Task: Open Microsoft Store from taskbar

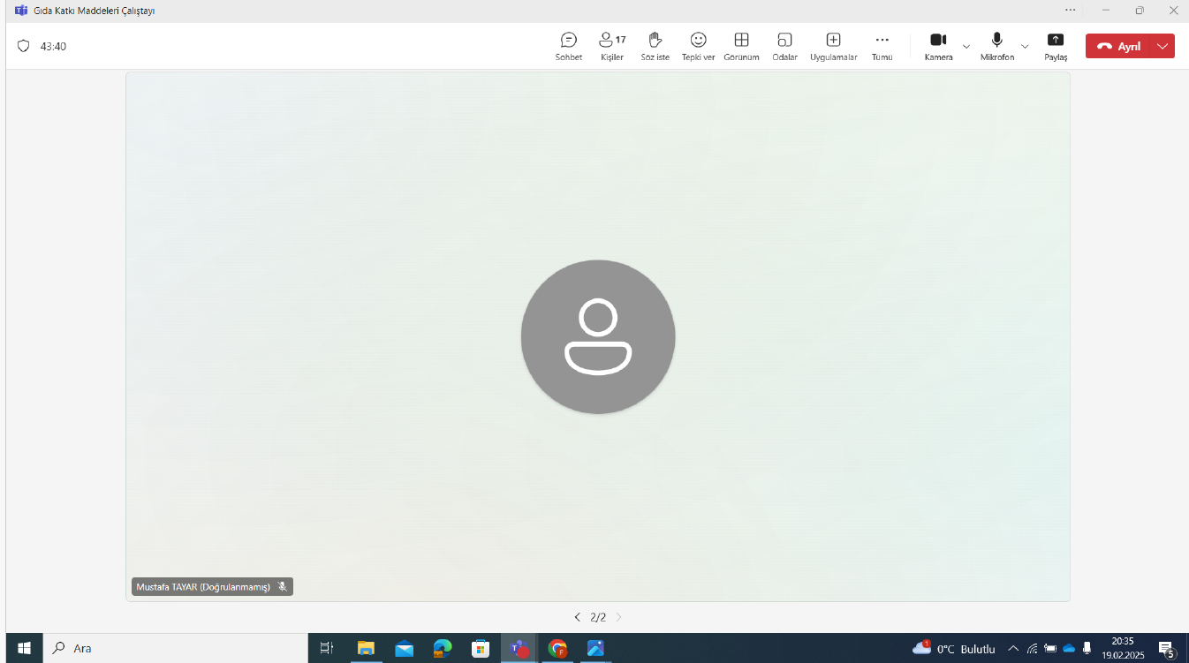Action: pos(481,648)
